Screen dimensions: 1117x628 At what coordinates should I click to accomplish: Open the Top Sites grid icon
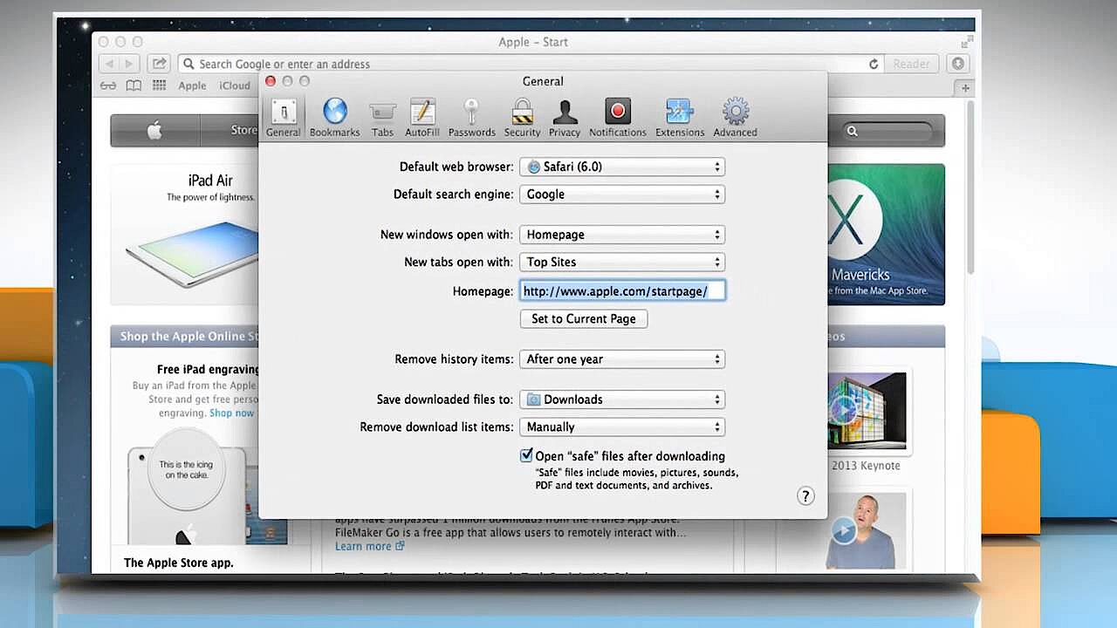coord(159,85)
